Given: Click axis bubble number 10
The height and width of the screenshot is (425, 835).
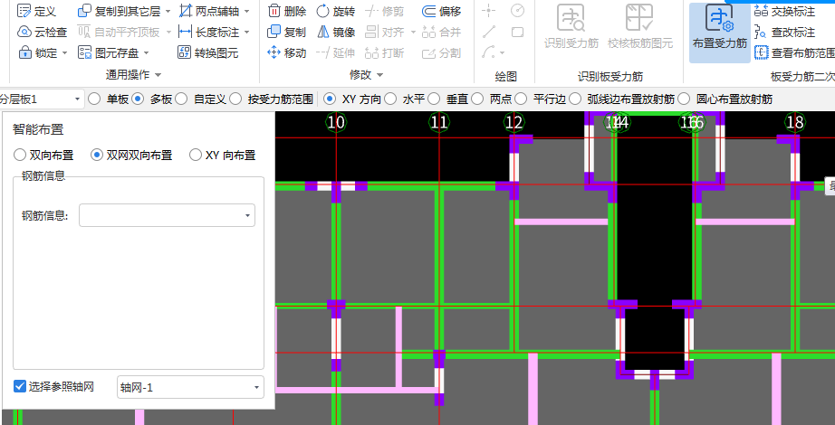Looking at the screenshot, I should tap(335, 122).
